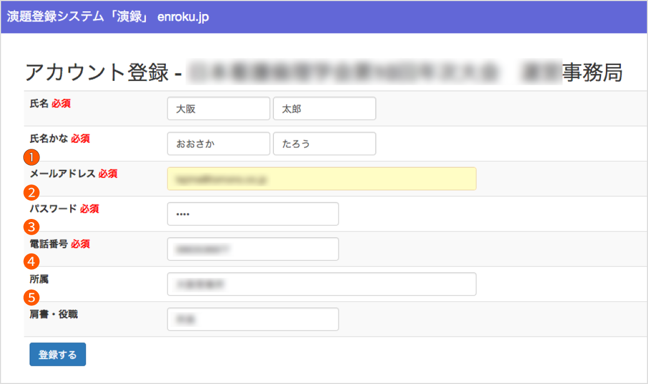This screenshot has height=384, width=648.
Task: Click the 所属 affiliation input field
Action: (322, 284)
